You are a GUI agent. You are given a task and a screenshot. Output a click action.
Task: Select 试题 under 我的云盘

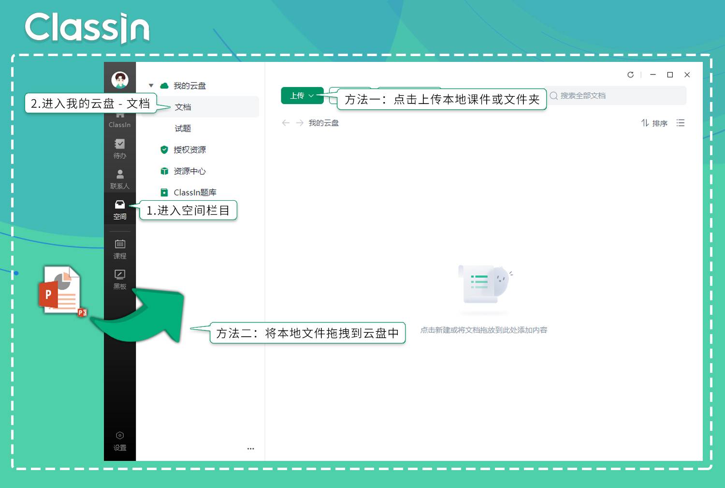(x=183, y=128)
